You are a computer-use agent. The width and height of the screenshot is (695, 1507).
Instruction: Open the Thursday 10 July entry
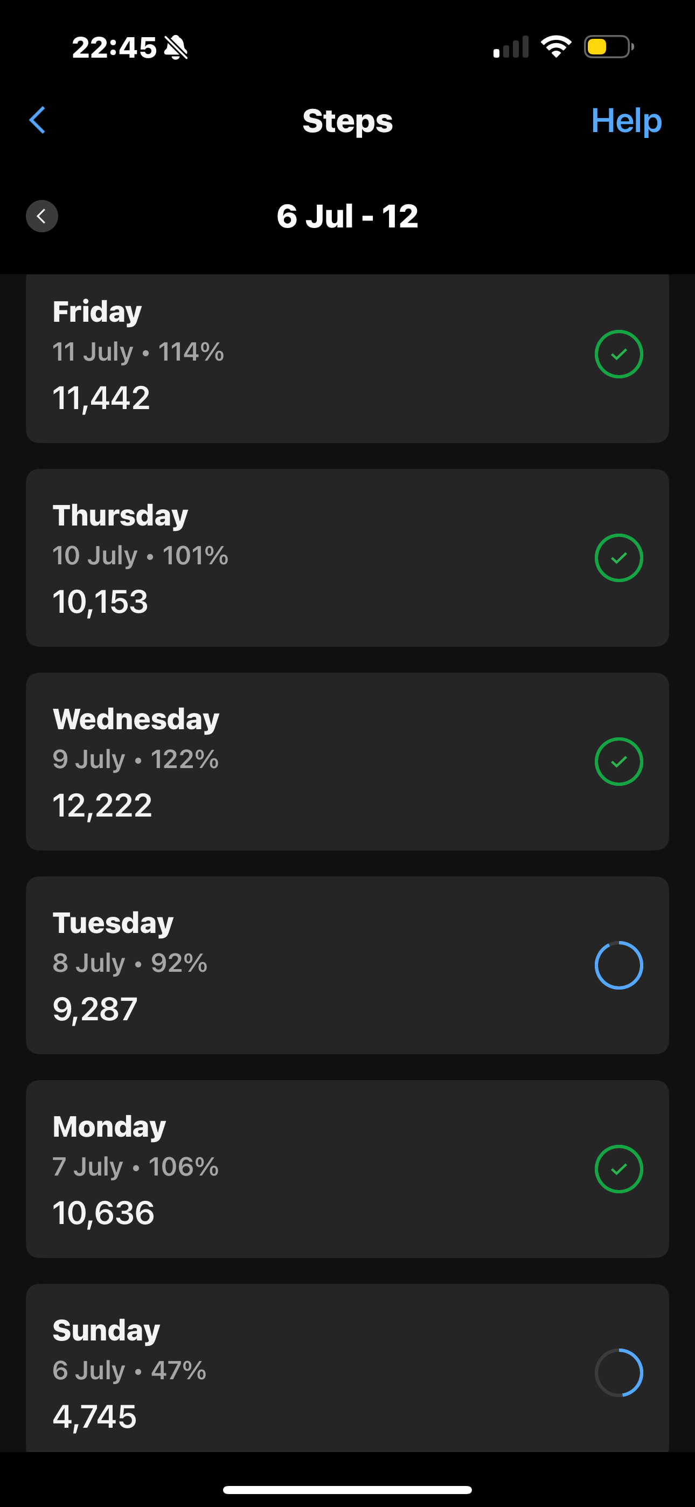347,557
